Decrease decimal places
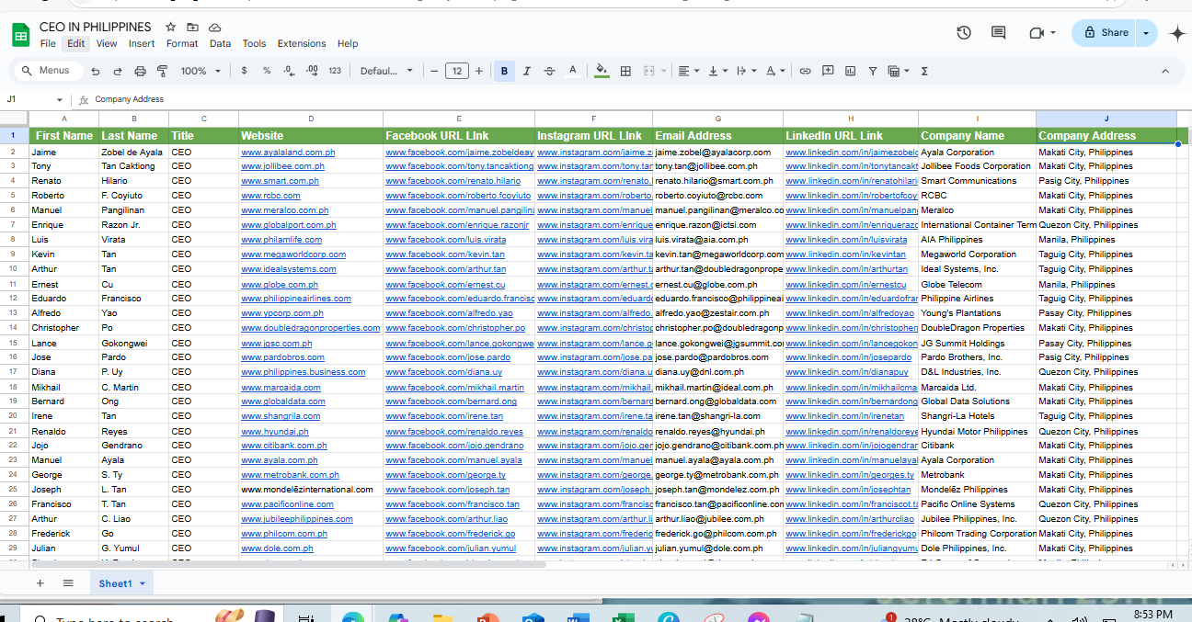This screenshot has width=1192, height=622. pyautogui.click(x=289, y=71)
